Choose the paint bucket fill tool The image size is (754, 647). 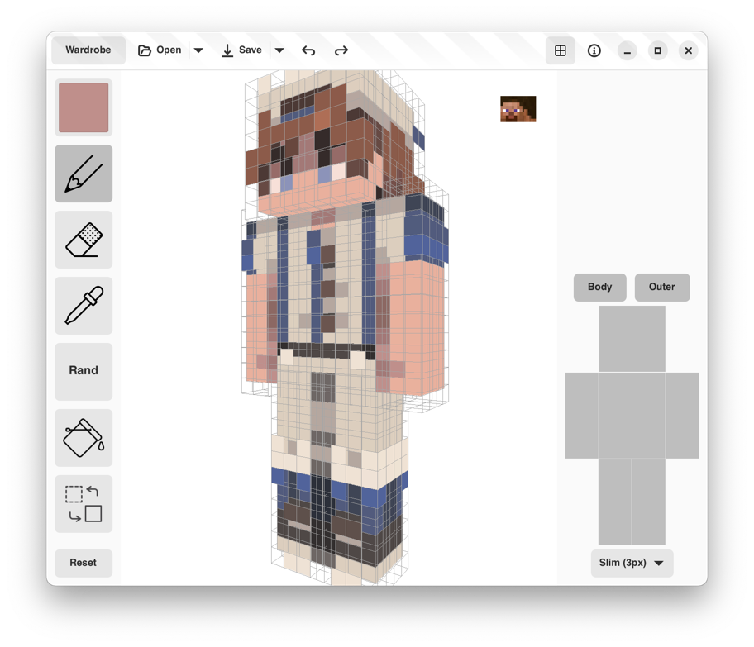click(84, 438)
